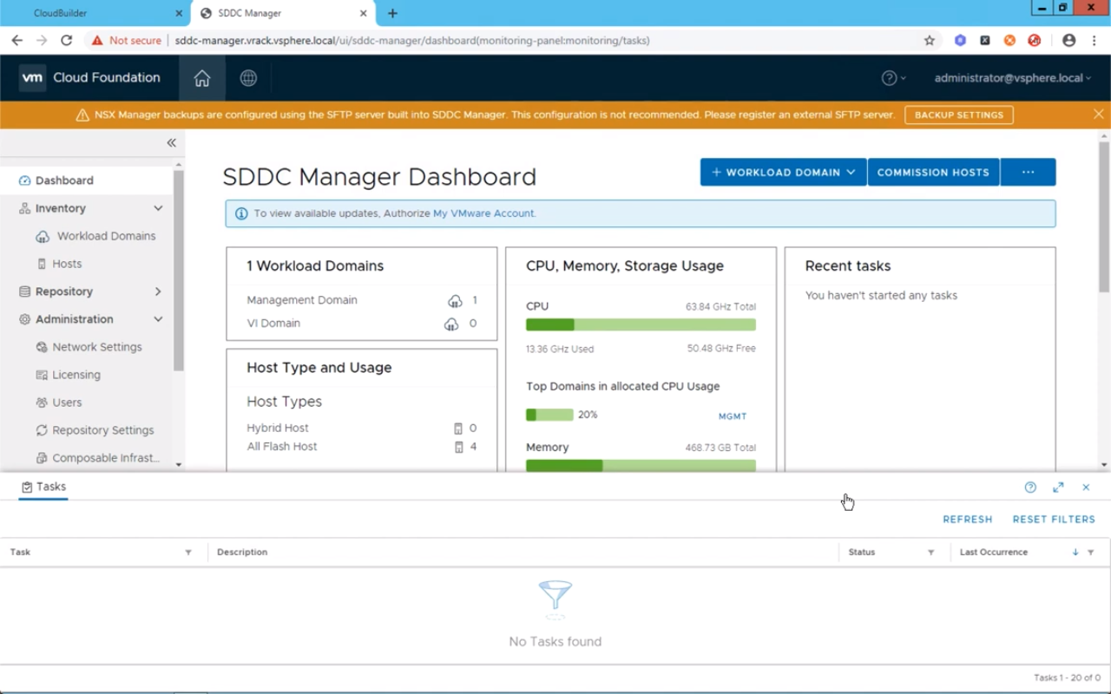
Task: Open the + WORKLOAD DOMAIN dropdown
Action: tap(783, 172)
